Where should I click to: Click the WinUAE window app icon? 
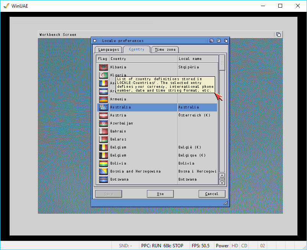(6, 6)
